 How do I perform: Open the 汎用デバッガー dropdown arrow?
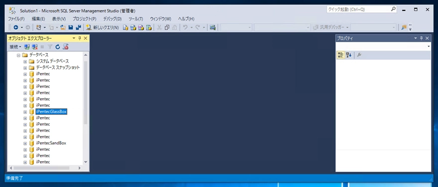coord(347,27)
